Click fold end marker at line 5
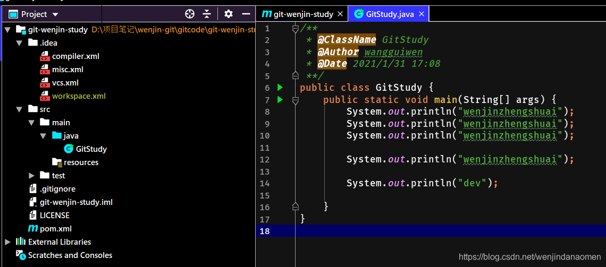The width and height of the screenshot is (606, 267). (295, 75)
